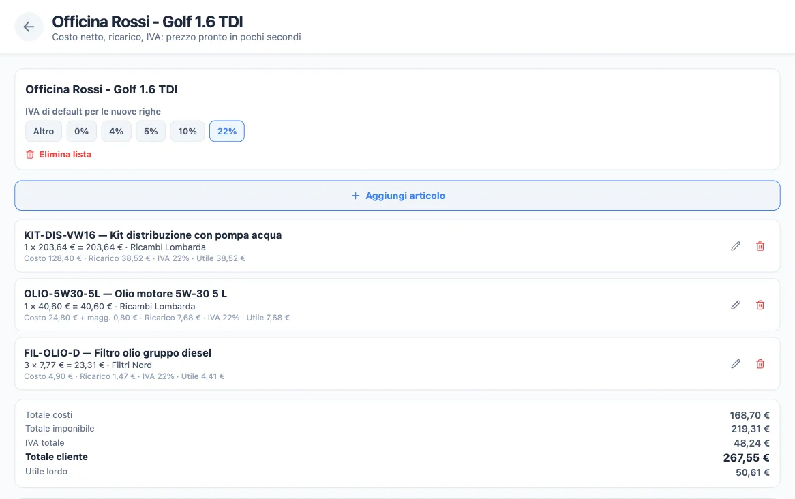Click the OLIO-5W30-5L Olio motore title
Image resolution: width=795 pixels, height=499 pixels.
tap(125, 294)
